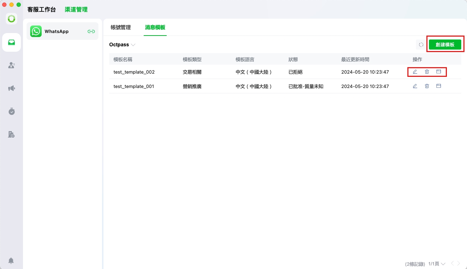Open the stopwatch checkmark sidebar icon
This screenshot has height=269, width=467.
click(x=11, y=111)
